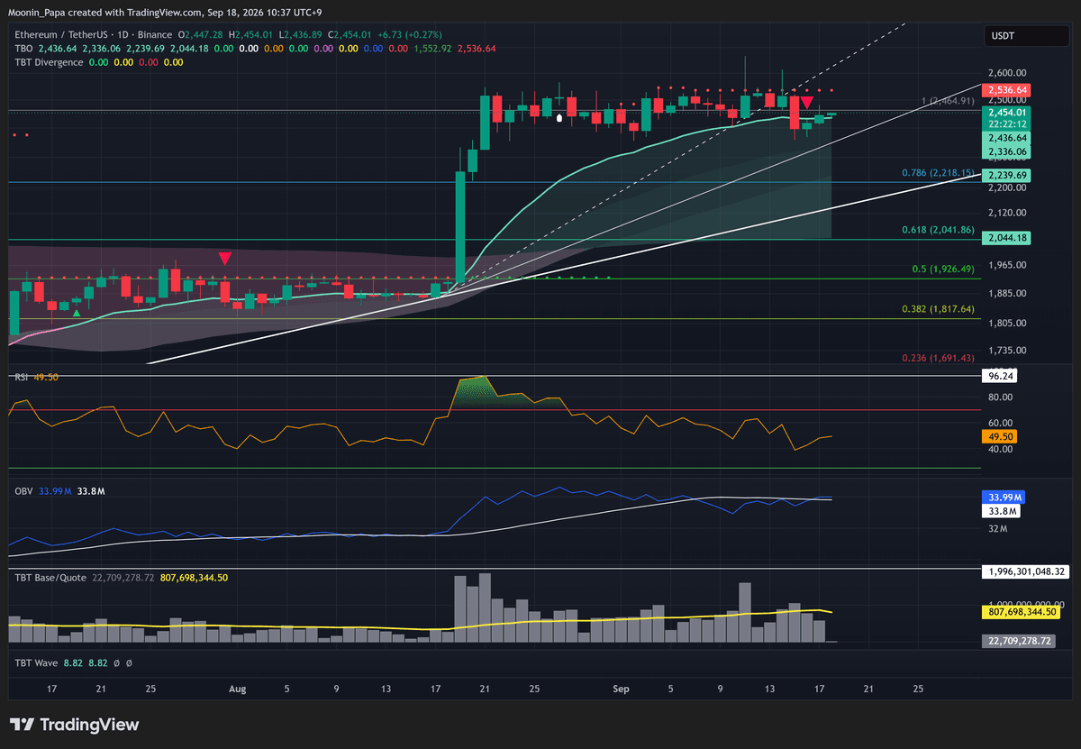Click the red sell triangle near early August
The width and height of the screenshot is (1081, 749).
click(224, 258)
